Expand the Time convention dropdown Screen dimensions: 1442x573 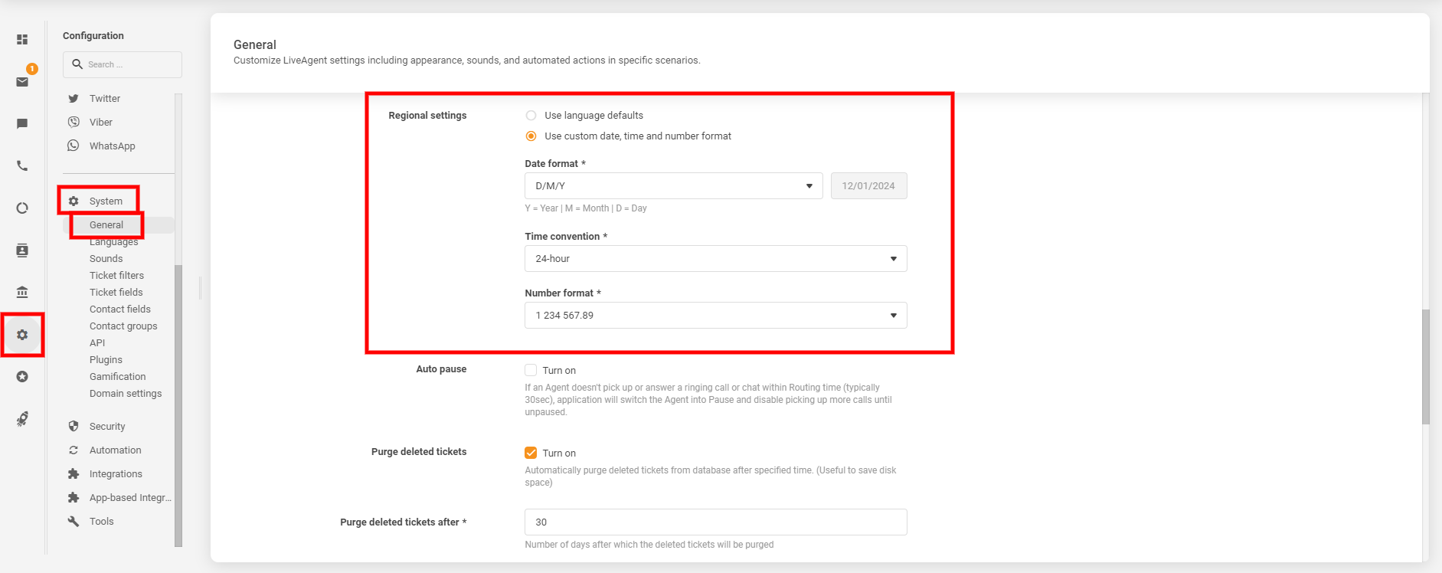pyautogui.click(x=715, y=259)
